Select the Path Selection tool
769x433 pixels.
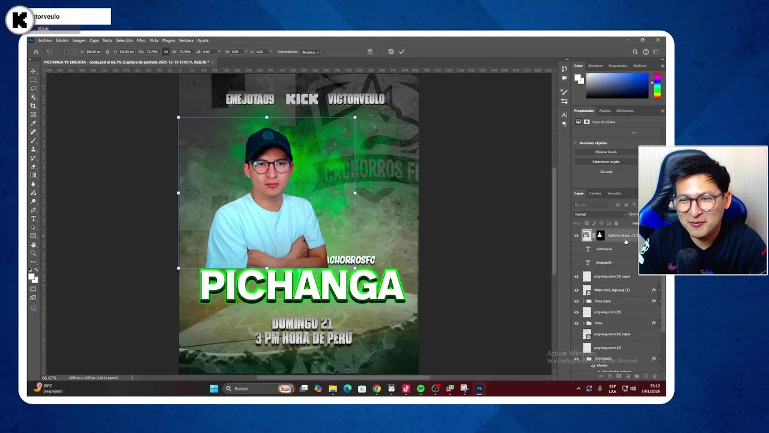33,227
